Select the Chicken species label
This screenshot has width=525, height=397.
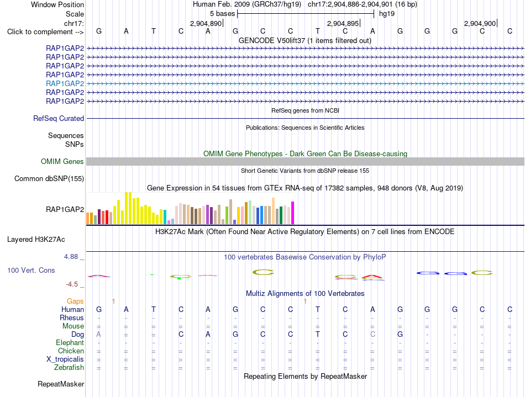[x=71, y=351]
